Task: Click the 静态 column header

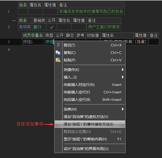Action: (x=70, y=35)
